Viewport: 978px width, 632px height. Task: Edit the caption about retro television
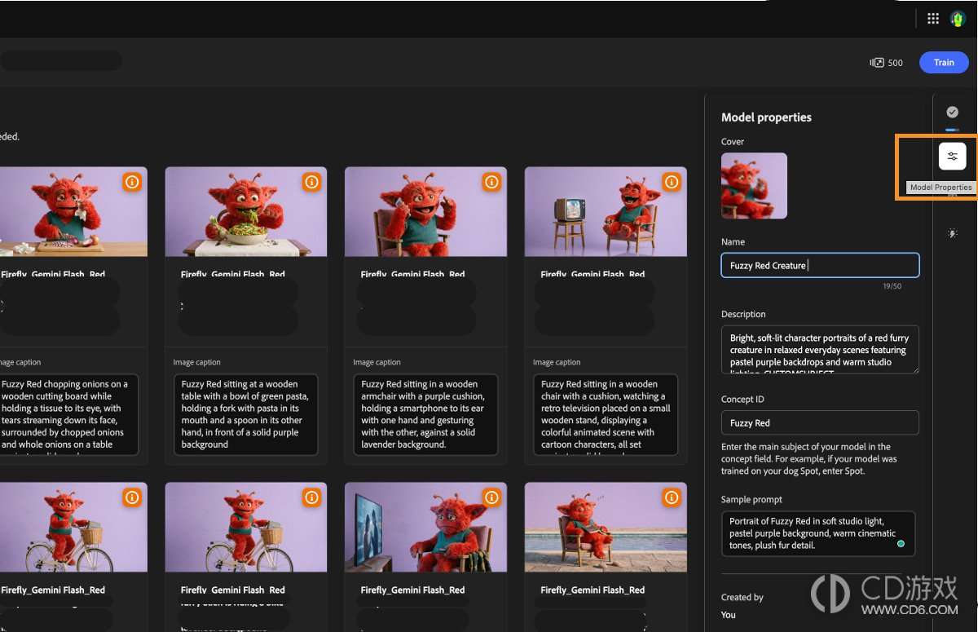(x=606, y=414)
